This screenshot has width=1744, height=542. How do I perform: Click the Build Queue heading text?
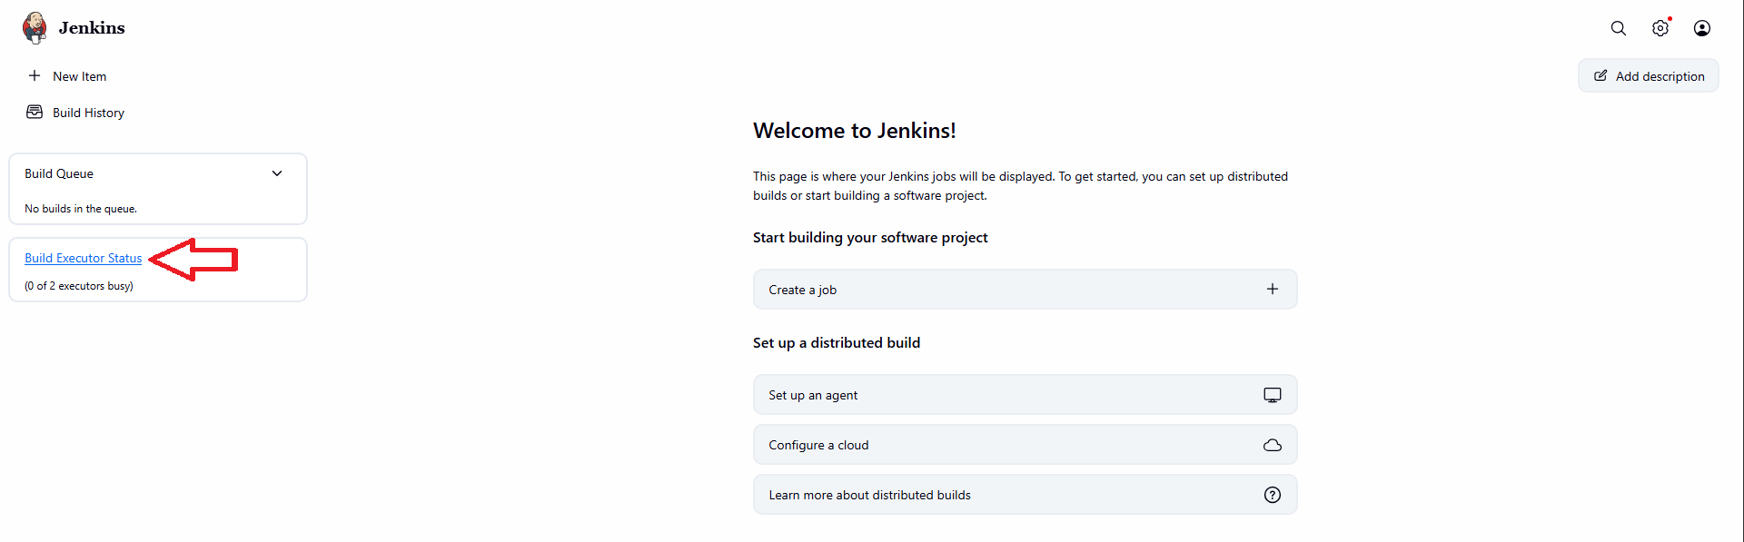[x=59, y=173]
